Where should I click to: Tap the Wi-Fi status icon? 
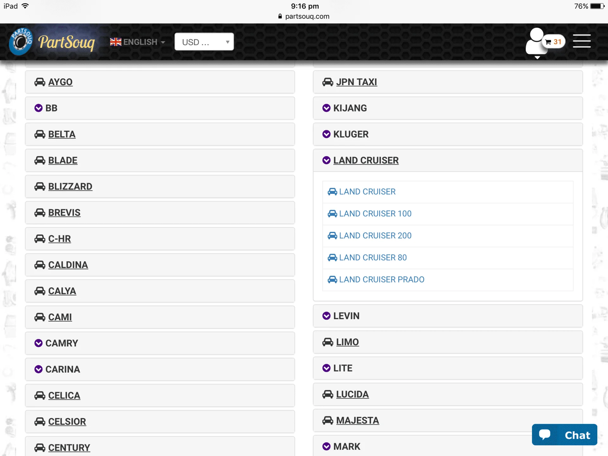click(x=25, y=6)
